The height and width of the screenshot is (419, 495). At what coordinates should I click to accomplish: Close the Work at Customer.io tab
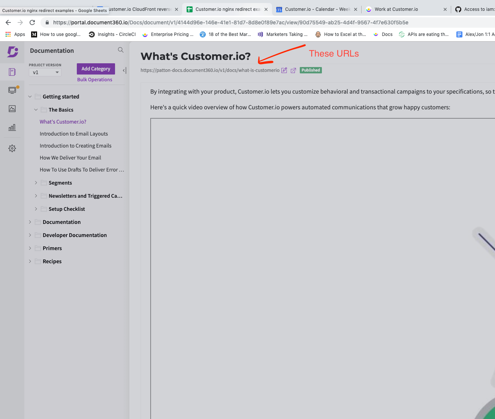pyautogui.click(x=445, y=9)
